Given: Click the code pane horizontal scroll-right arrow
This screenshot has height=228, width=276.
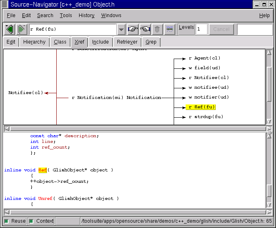Looking at the screenshot, I should [269, 213].
